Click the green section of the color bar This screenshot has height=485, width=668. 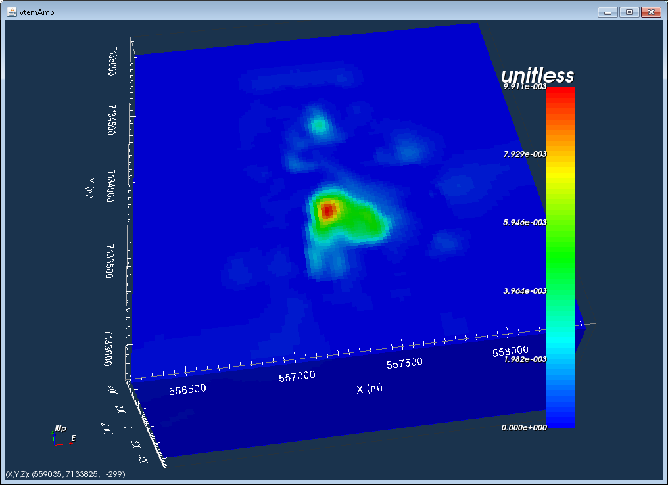(561, 256)
